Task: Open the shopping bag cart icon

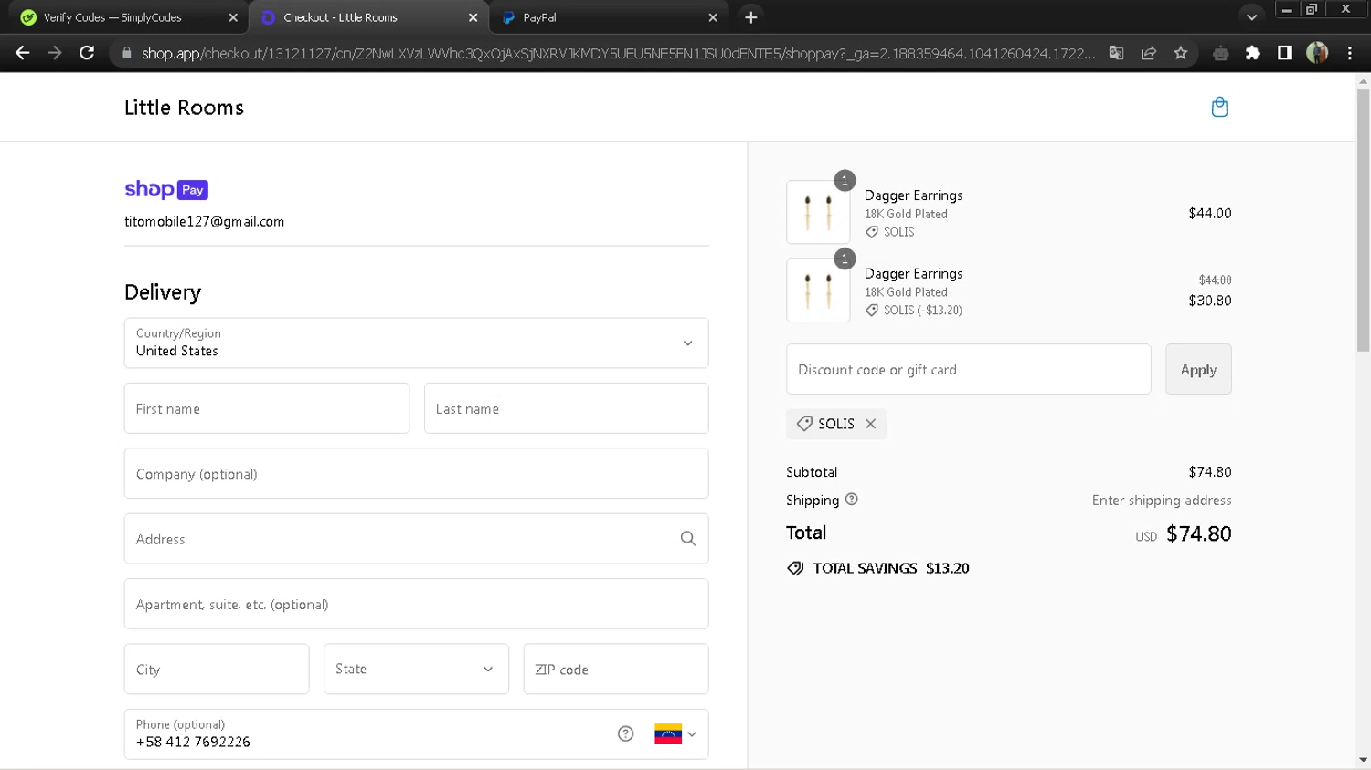Action: coord(1219,107)
